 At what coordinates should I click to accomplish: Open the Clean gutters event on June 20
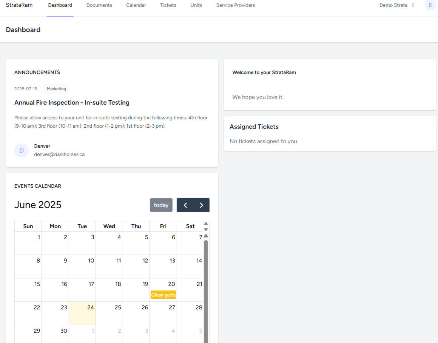163,295
